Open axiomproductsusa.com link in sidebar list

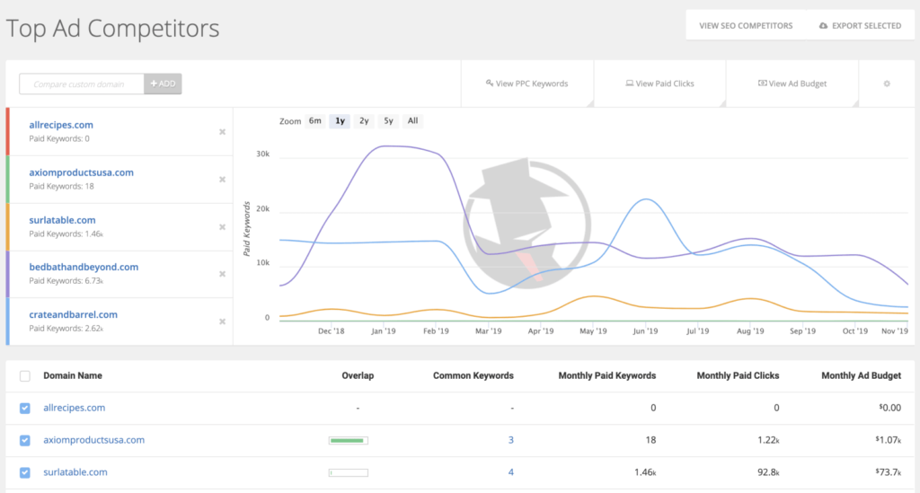click(x=82, y=172)
